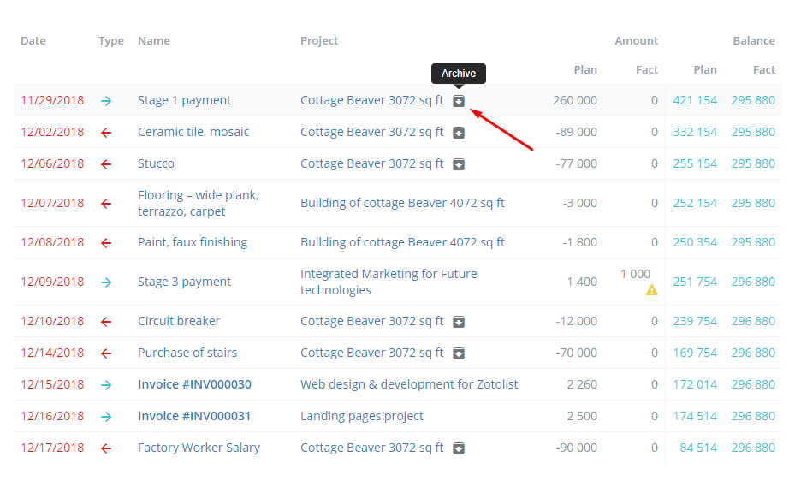
Task: Click plan balance 421 154
Action: (x=695, y=100)
